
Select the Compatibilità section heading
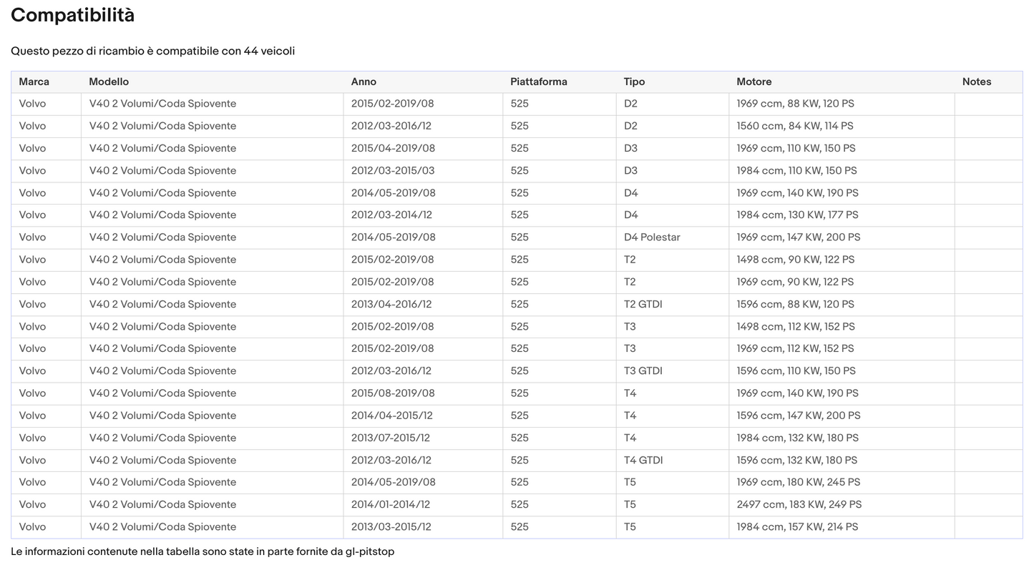pos(73,15)
